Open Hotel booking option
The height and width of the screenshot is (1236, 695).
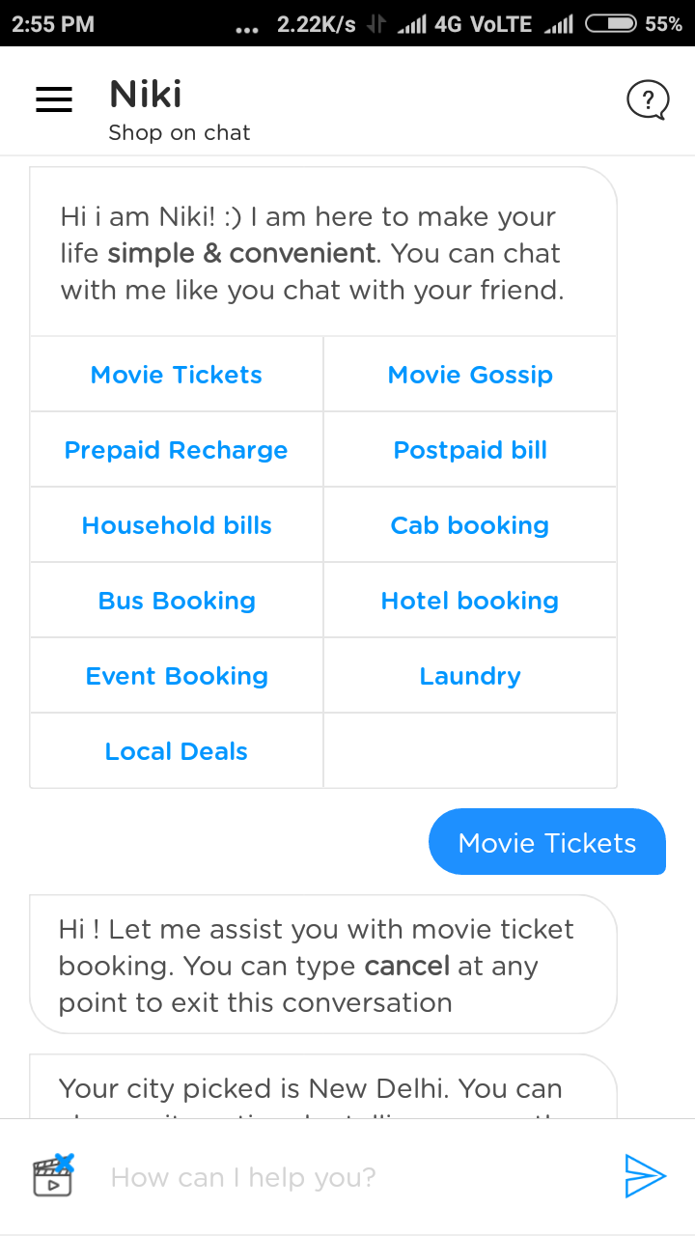coord(470,601)
